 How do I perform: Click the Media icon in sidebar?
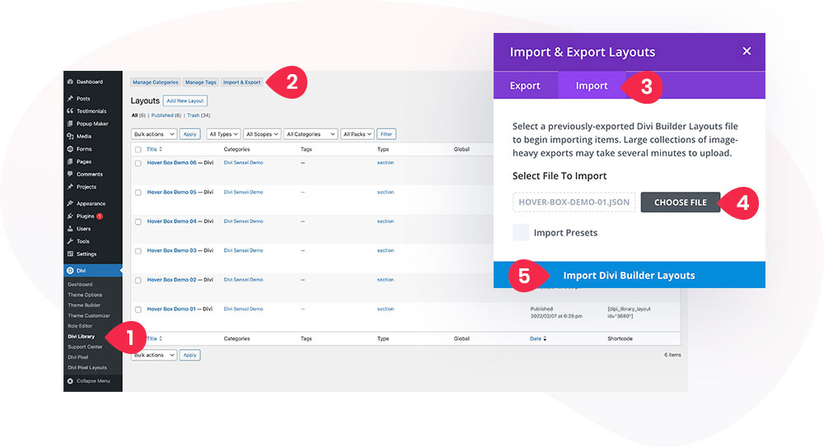pyautogui.click(x=70, y=137)
